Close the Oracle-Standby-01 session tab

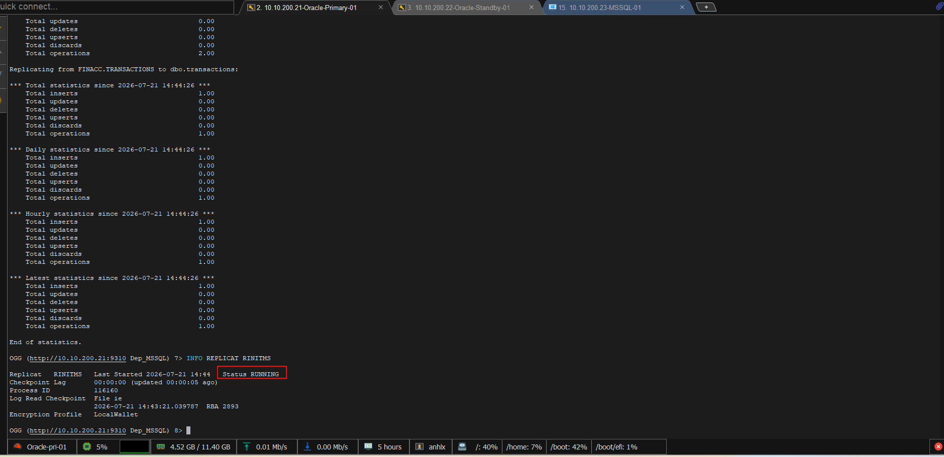[x=532, y=7]
